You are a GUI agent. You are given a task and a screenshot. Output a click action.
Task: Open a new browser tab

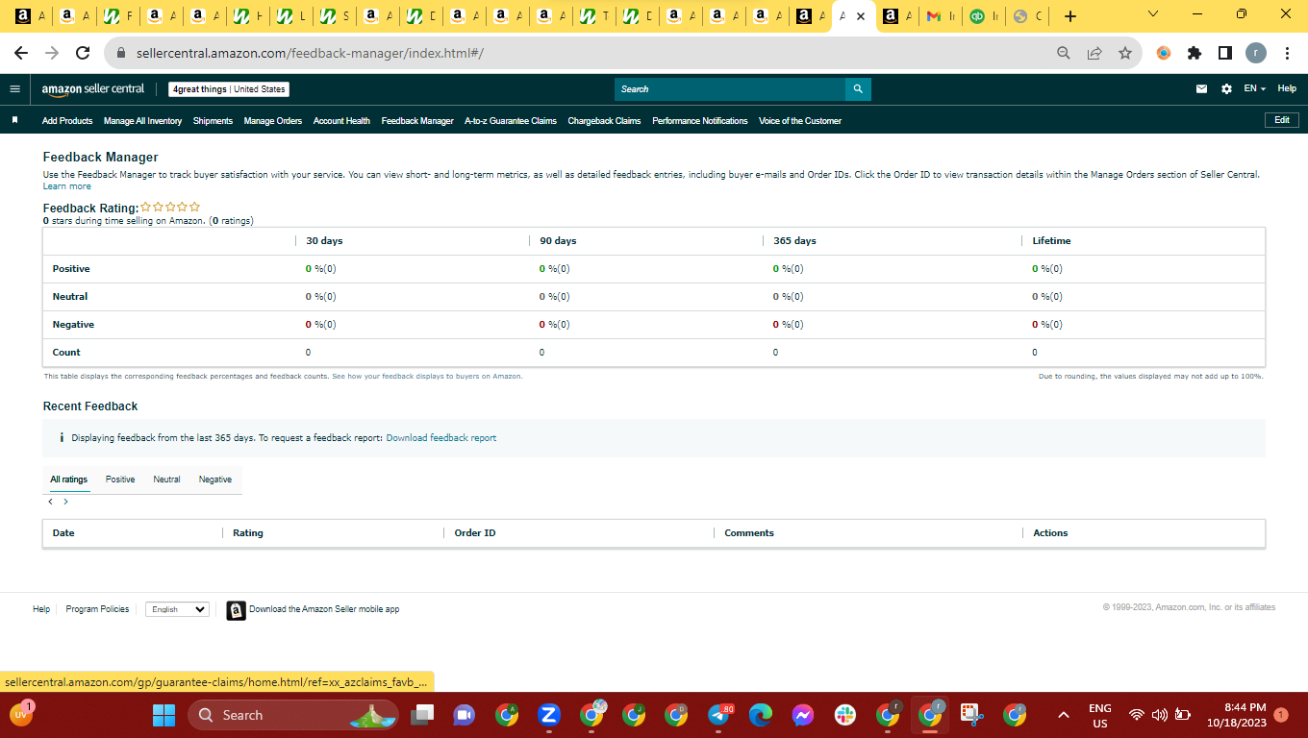[1070, 16]
